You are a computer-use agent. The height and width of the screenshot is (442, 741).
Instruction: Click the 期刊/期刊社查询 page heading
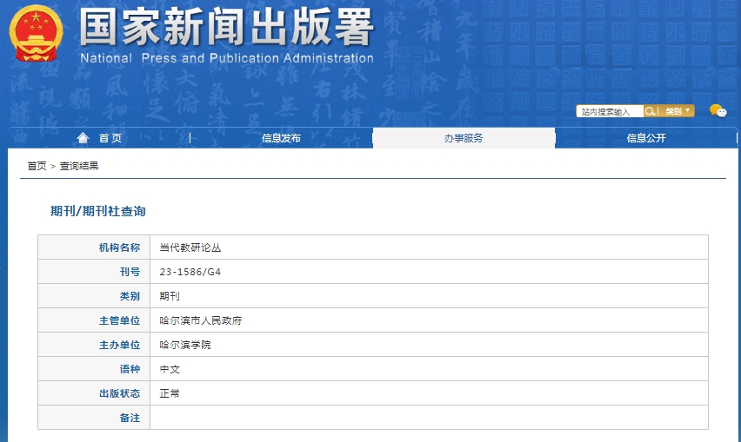[98, 211]
